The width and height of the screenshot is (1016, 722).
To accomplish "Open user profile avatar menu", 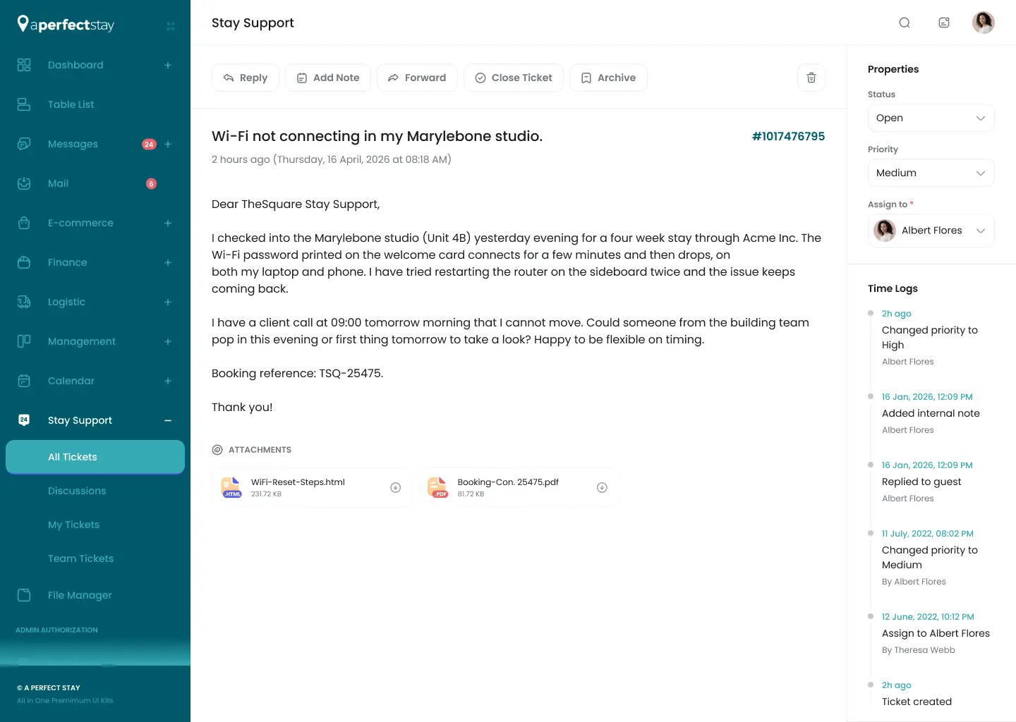I will pyautogui.click(x=984, y=23).
